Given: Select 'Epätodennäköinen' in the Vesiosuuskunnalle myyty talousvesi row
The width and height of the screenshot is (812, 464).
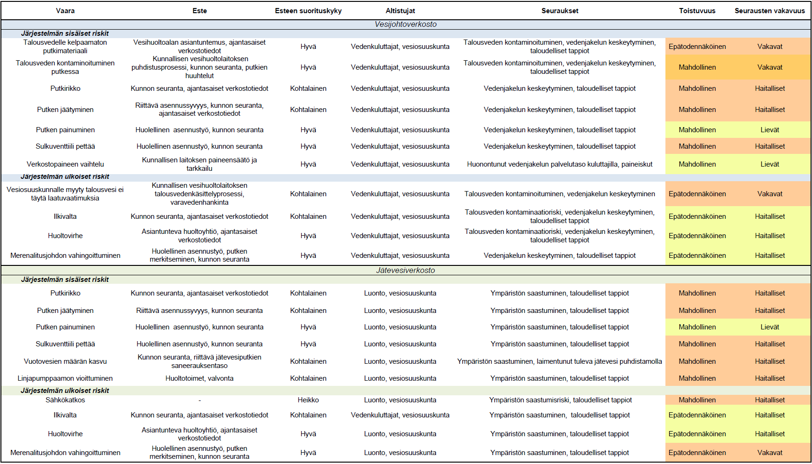Looking at the screenshot, I should 697,194.
